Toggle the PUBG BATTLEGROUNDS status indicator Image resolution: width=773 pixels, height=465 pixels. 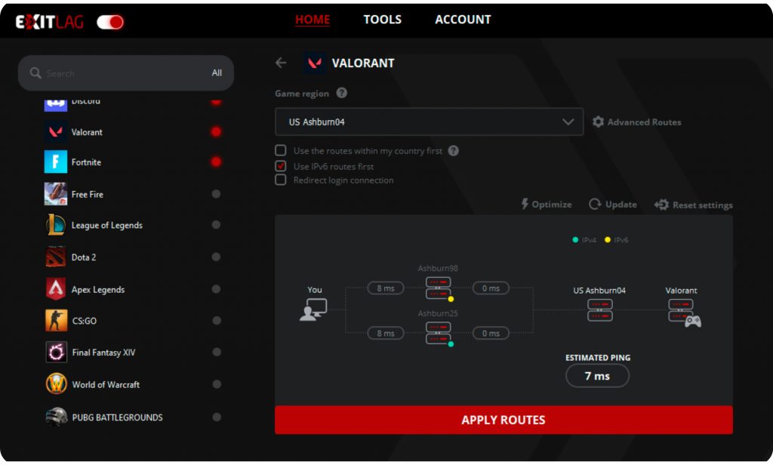[x=216, y=417]
